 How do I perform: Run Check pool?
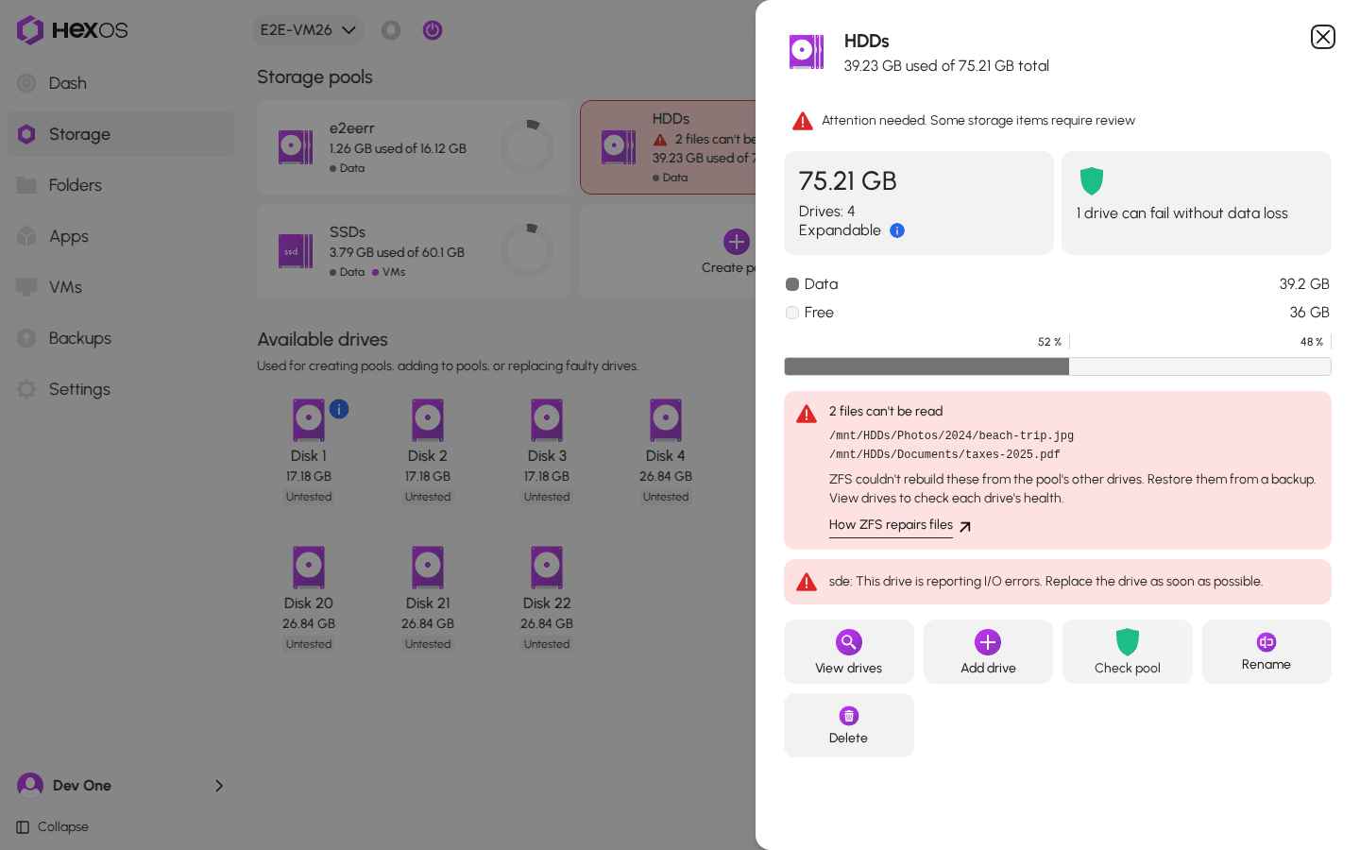point(1128,652)
